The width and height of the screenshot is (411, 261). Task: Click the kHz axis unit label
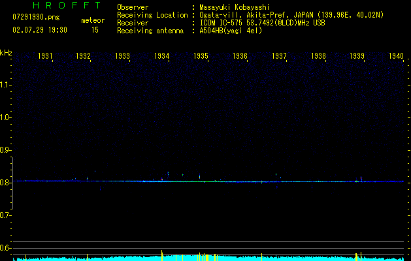6,53
